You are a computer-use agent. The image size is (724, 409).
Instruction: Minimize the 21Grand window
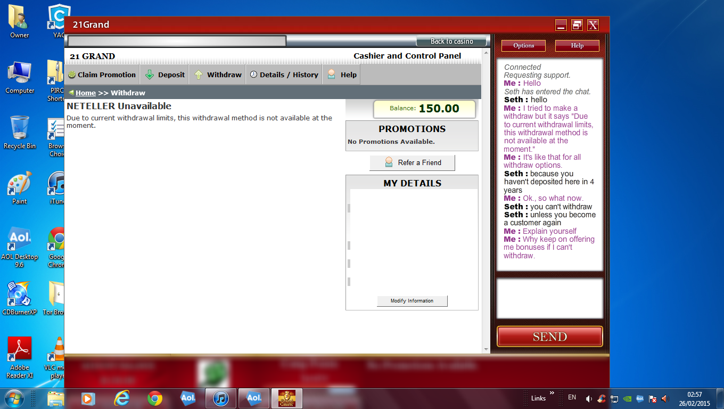click(x=561, y=25)
